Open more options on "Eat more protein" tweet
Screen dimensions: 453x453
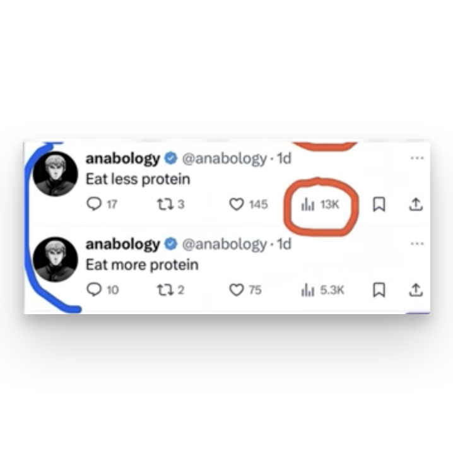(x=417, y=244)
